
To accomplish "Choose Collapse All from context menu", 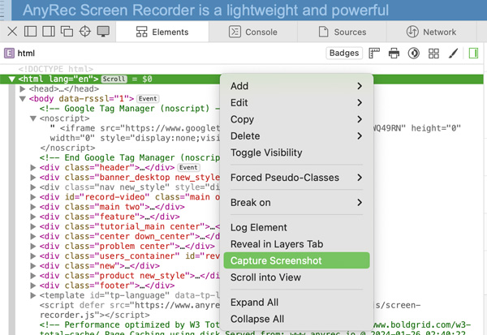I will 296,319.
